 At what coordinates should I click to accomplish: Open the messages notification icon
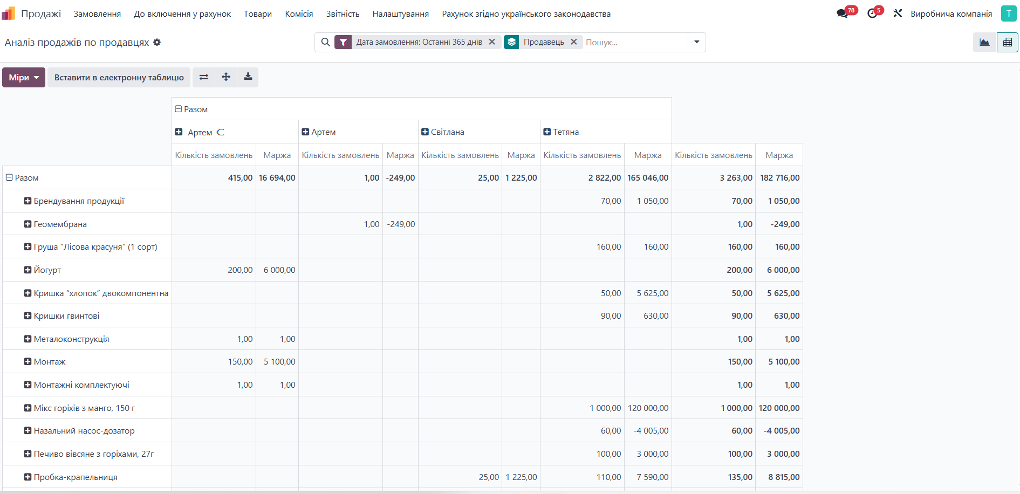point(842,13)
